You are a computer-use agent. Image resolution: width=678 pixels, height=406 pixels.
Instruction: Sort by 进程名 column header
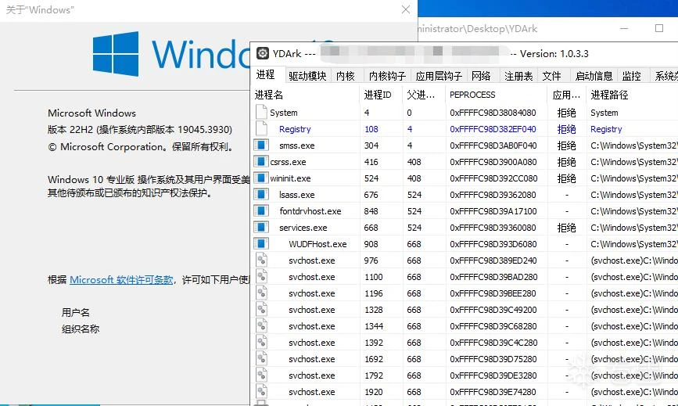[305, 95]
